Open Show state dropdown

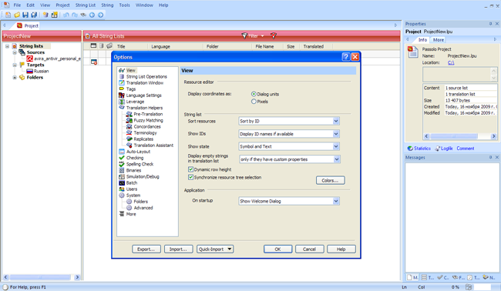point(336,146)
